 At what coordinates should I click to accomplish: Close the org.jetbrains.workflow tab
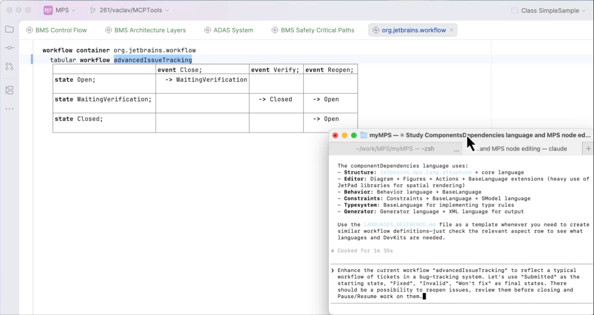pyautogui.click(x=452, y=30)
